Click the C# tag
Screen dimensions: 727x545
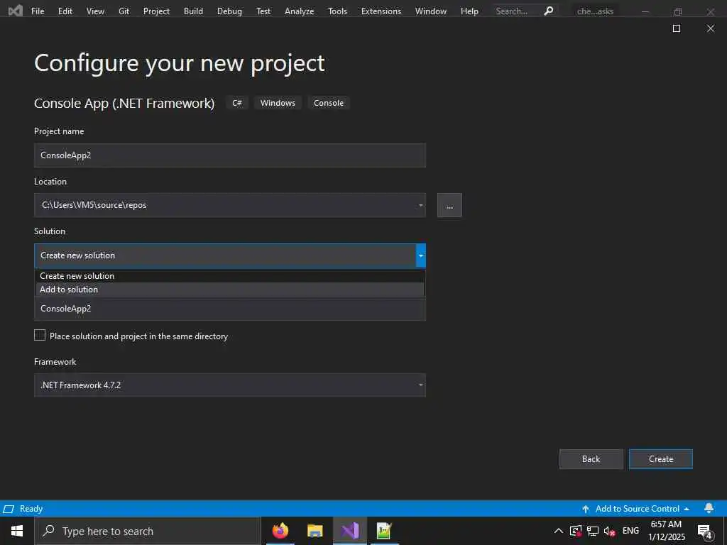[x=237, y=103]
